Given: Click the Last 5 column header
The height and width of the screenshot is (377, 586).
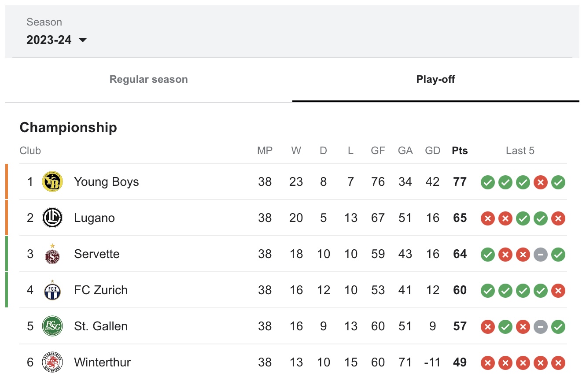Looking at the screenshot, I should point(520,151).
